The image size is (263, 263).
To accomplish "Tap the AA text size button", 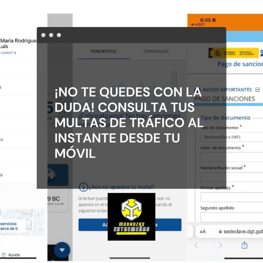I will 203,231.
